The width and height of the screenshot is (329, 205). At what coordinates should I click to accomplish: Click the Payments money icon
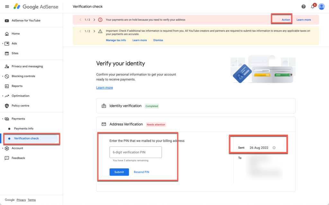7,119
